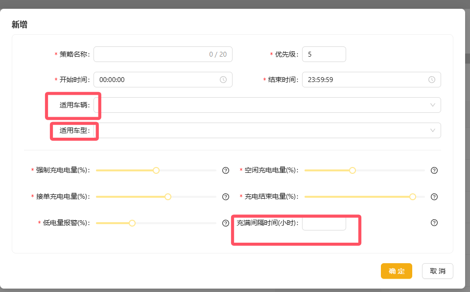
Task: Open the 适用车型 dropdown
Action: (x=267, y=130)
